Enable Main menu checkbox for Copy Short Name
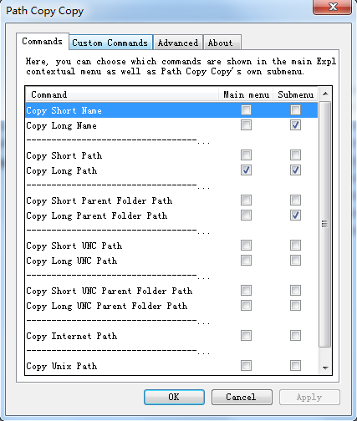Screen dimensions: 357x421 (x=246, y=110)
